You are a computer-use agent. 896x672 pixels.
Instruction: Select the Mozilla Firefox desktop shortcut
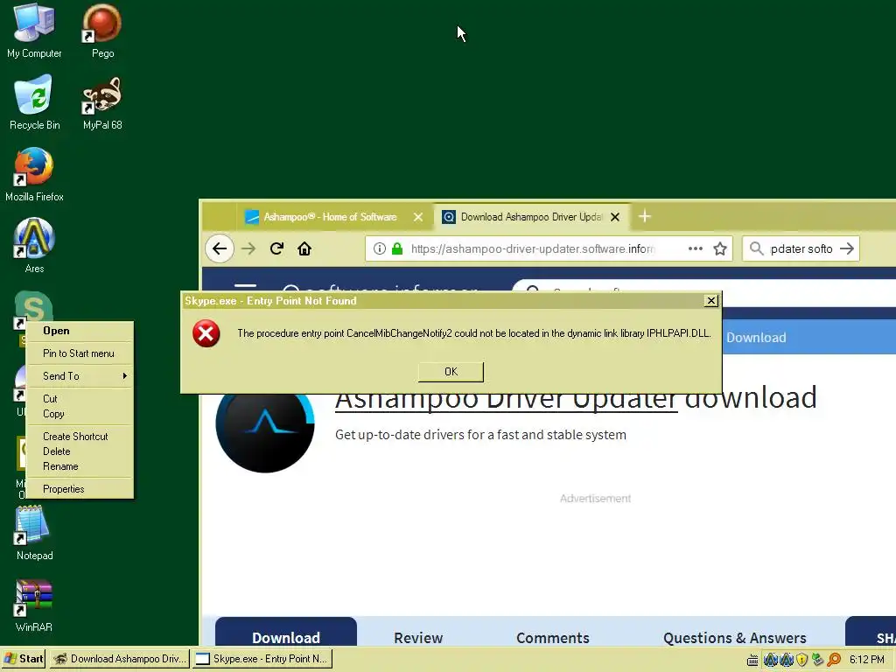[x=34, y=174]
